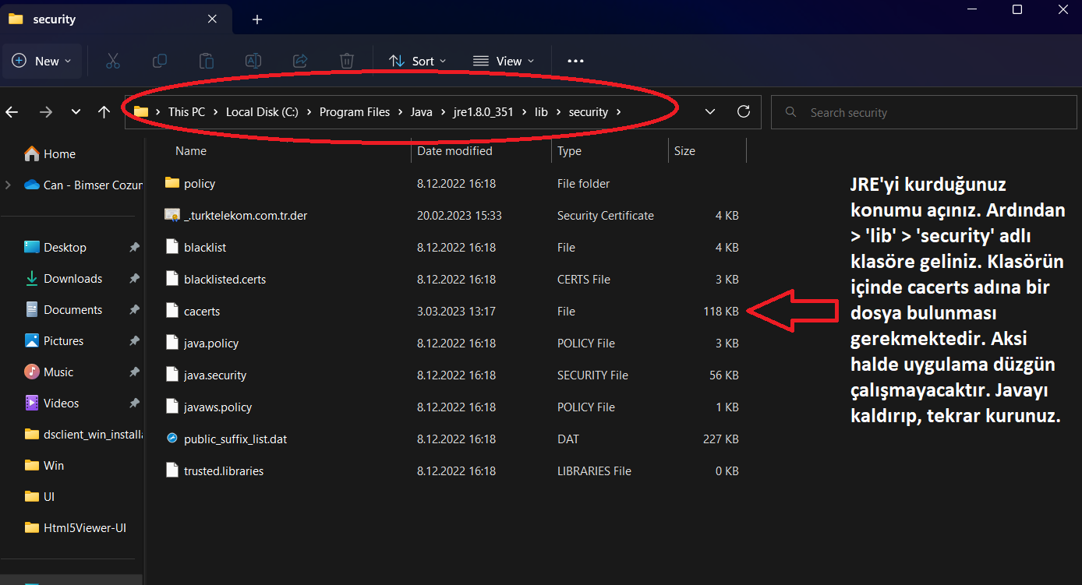Expand chevron after 'lib' in breadcrumb

[x=558, y=112]
